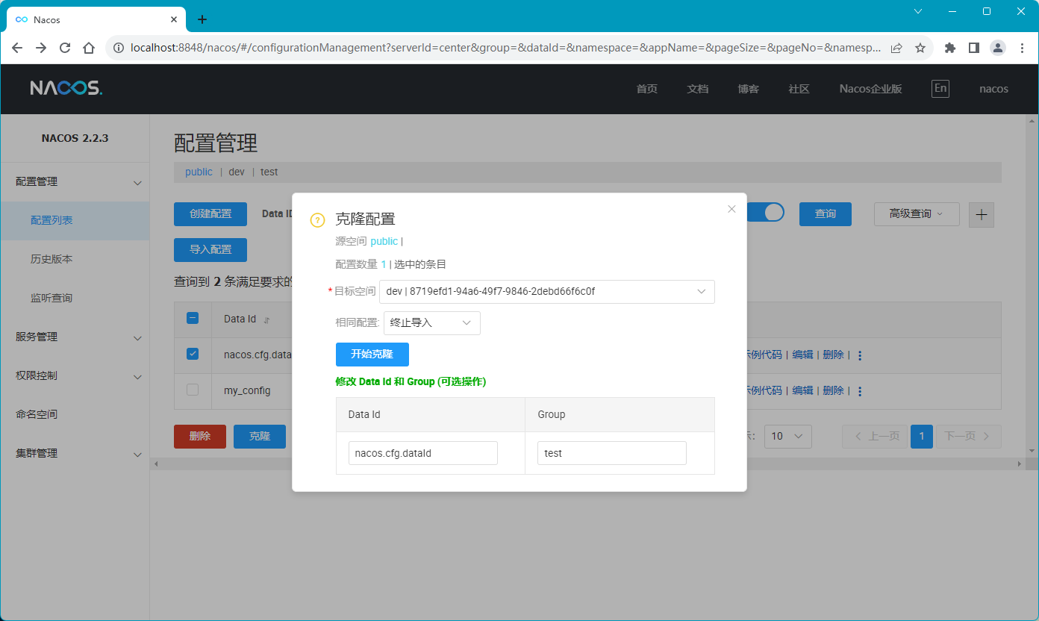Open the browser extensions puzzle icon
Image resolution: width=1039 pixels, height=621 pixels.
950,48
